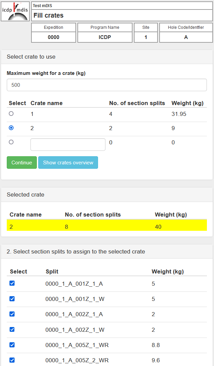Disable split 0000_1_A_002Z_1_A selection
214x366 pixels.
12,314
